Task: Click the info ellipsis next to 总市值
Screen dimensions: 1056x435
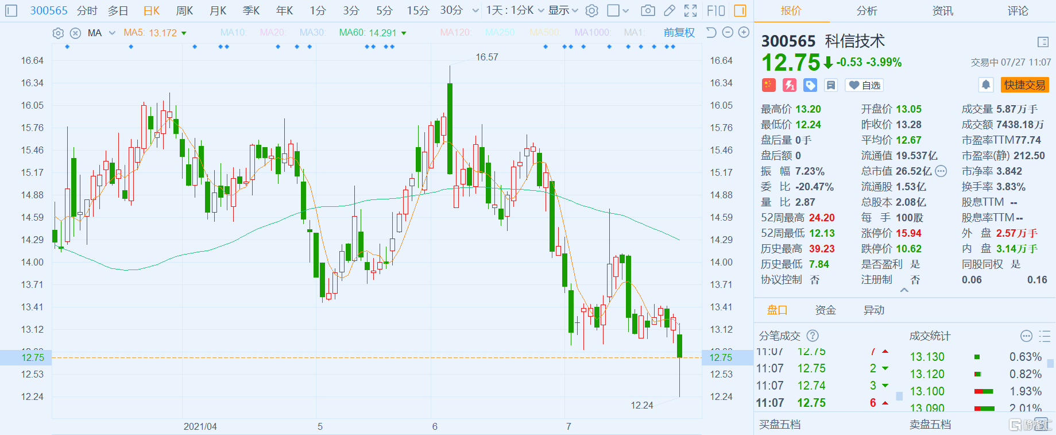Action: pyautogui.click(x=941, y=171)
